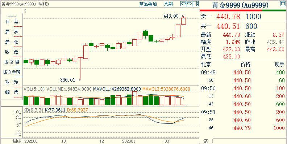Click the 卖一 price 440.78
This screenshot has height=144, width=287.
tap(228, 17)
